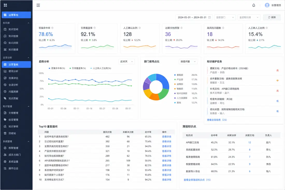The image size is (285, 190).
Task: Click the 刷新 refresh button
Action: click(272, 17)
